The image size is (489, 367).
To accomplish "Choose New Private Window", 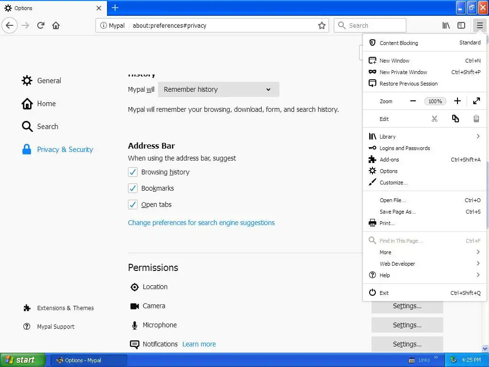I will click(x=425, y=72).
